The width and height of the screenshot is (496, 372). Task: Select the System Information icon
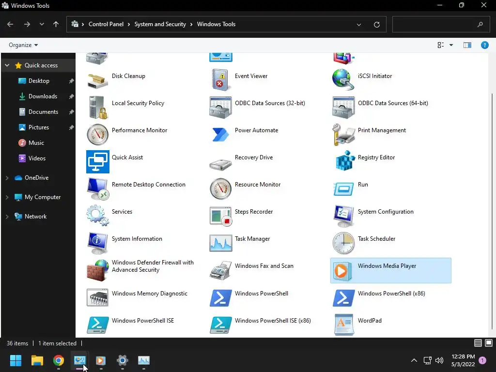pos(98,243)
